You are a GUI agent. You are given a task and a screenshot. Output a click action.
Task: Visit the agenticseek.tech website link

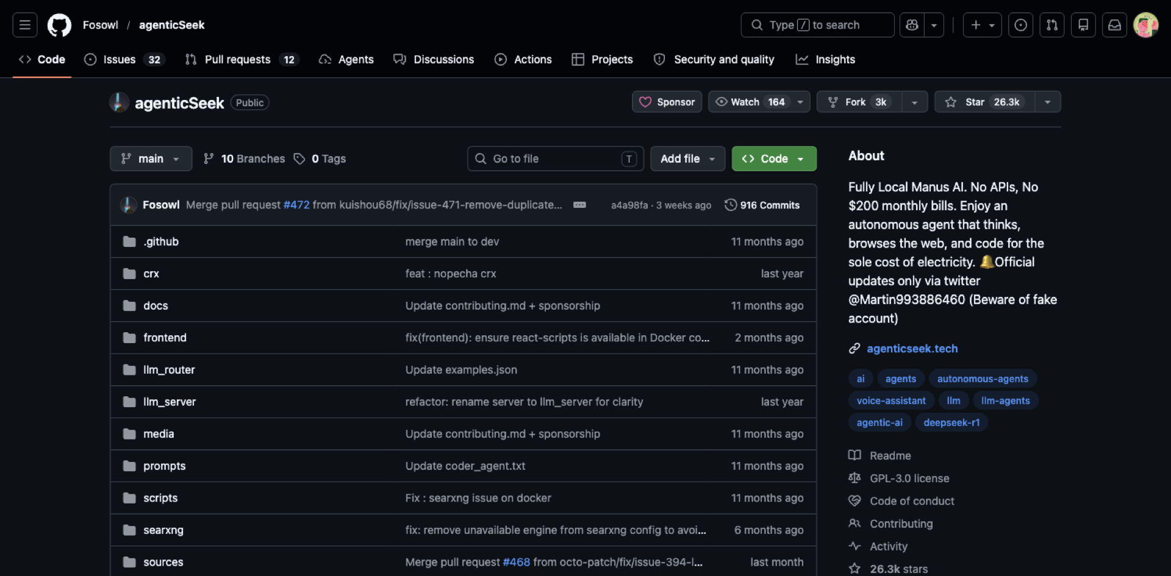(912, 349)
